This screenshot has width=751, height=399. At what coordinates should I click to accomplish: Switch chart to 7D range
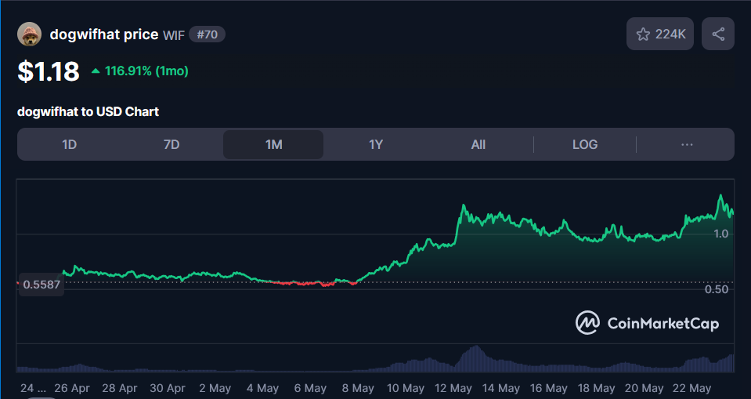click(172, 144)
